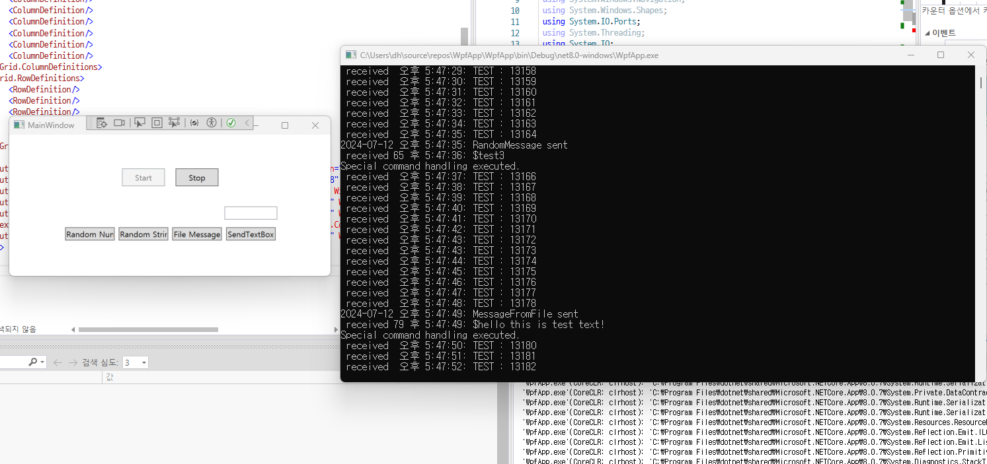Enable Track Focused Element tool

pos(175,123)
